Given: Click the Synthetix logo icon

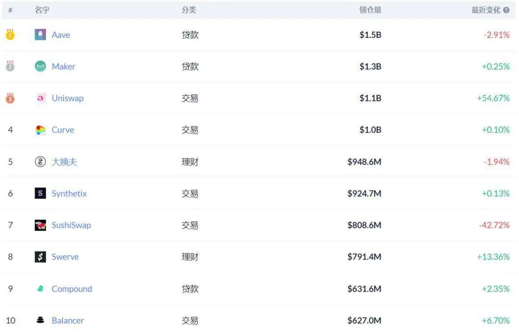Looking at the screenshot, I should [40, 193].
